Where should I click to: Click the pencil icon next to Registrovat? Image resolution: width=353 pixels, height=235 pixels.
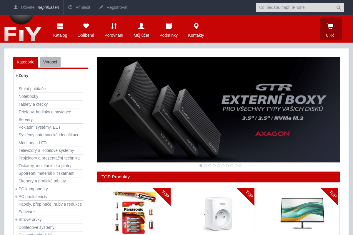[101, 7]
